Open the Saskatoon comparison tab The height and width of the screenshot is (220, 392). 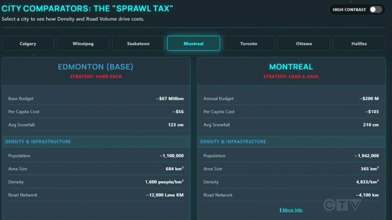pos(138,44)
